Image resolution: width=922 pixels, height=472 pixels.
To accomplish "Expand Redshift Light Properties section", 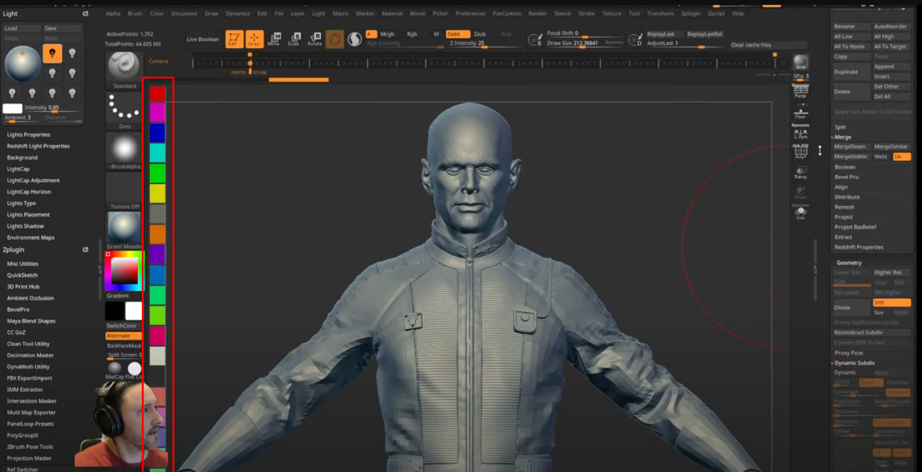I will coord(38,146).
